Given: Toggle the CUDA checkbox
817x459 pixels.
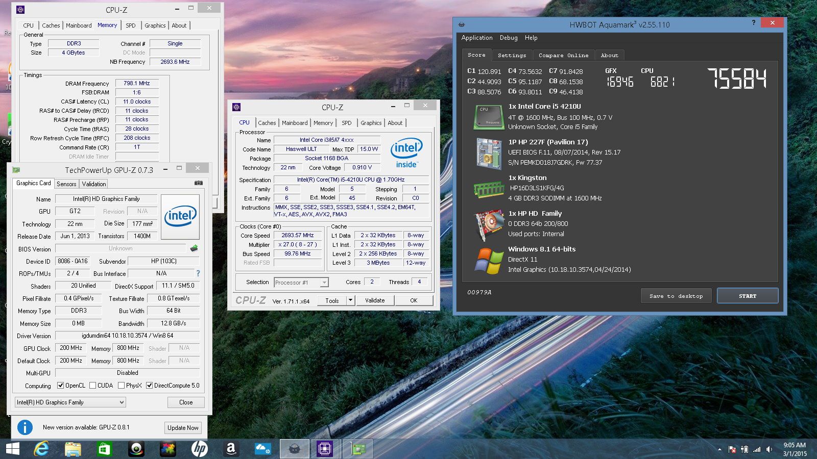Looking at the screenshot, I should coord(93,386).
